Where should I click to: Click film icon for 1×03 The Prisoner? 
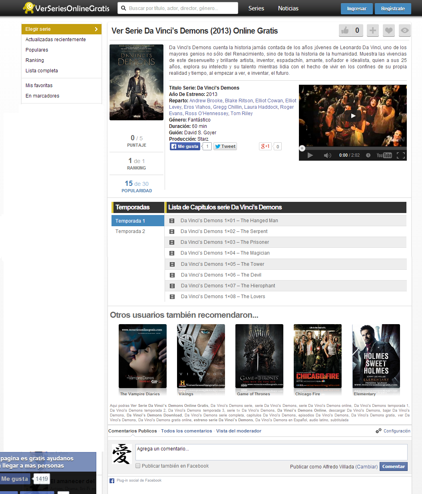pyautogui.click(x=172, y=242)
